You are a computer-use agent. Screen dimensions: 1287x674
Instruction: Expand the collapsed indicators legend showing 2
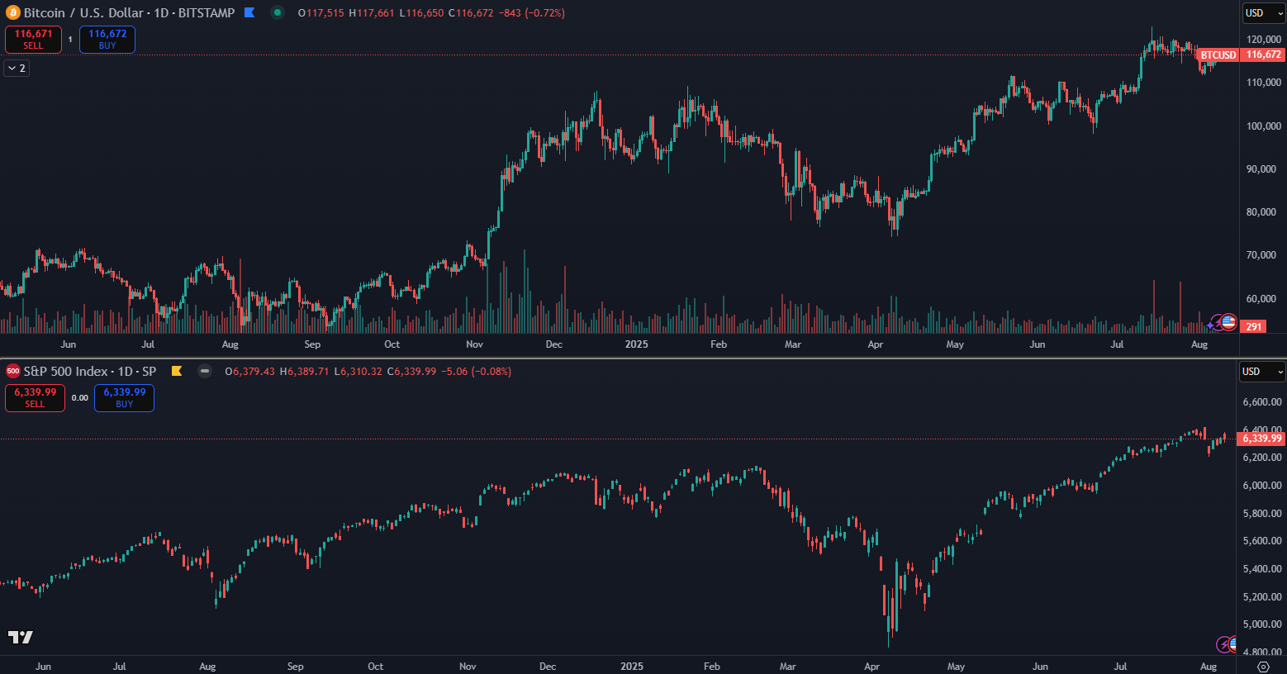(17, 69)
